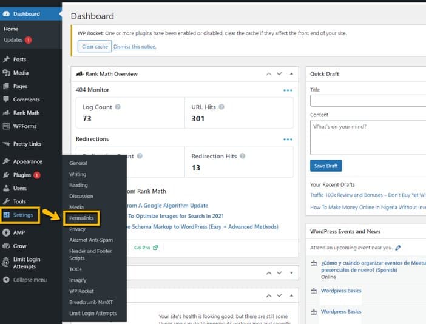Open Akismet Anti-Spam settings
Viewport: 426px width, 324px height.
tap(91, 240)
